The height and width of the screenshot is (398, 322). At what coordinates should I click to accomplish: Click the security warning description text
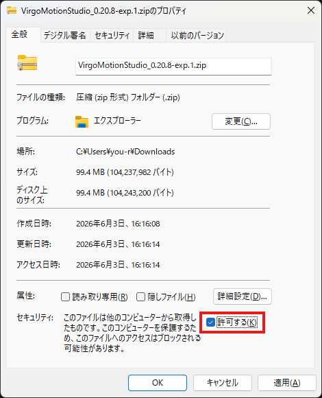132,333
